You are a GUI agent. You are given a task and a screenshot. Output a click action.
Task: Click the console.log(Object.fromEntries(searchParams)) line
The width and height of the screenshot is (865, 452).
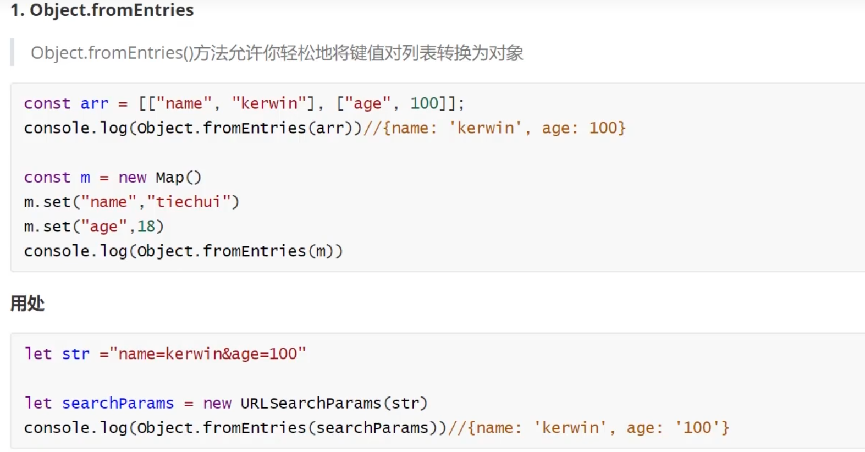click(377, 428)
